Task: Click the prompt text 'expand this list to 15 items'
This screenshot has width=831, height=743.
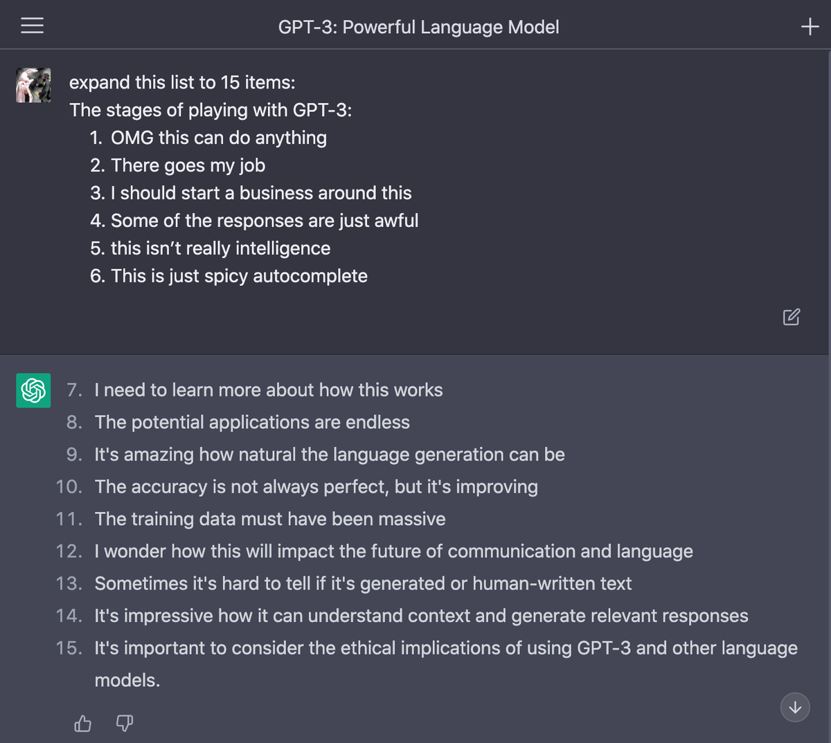Action: tap(182, 82)
